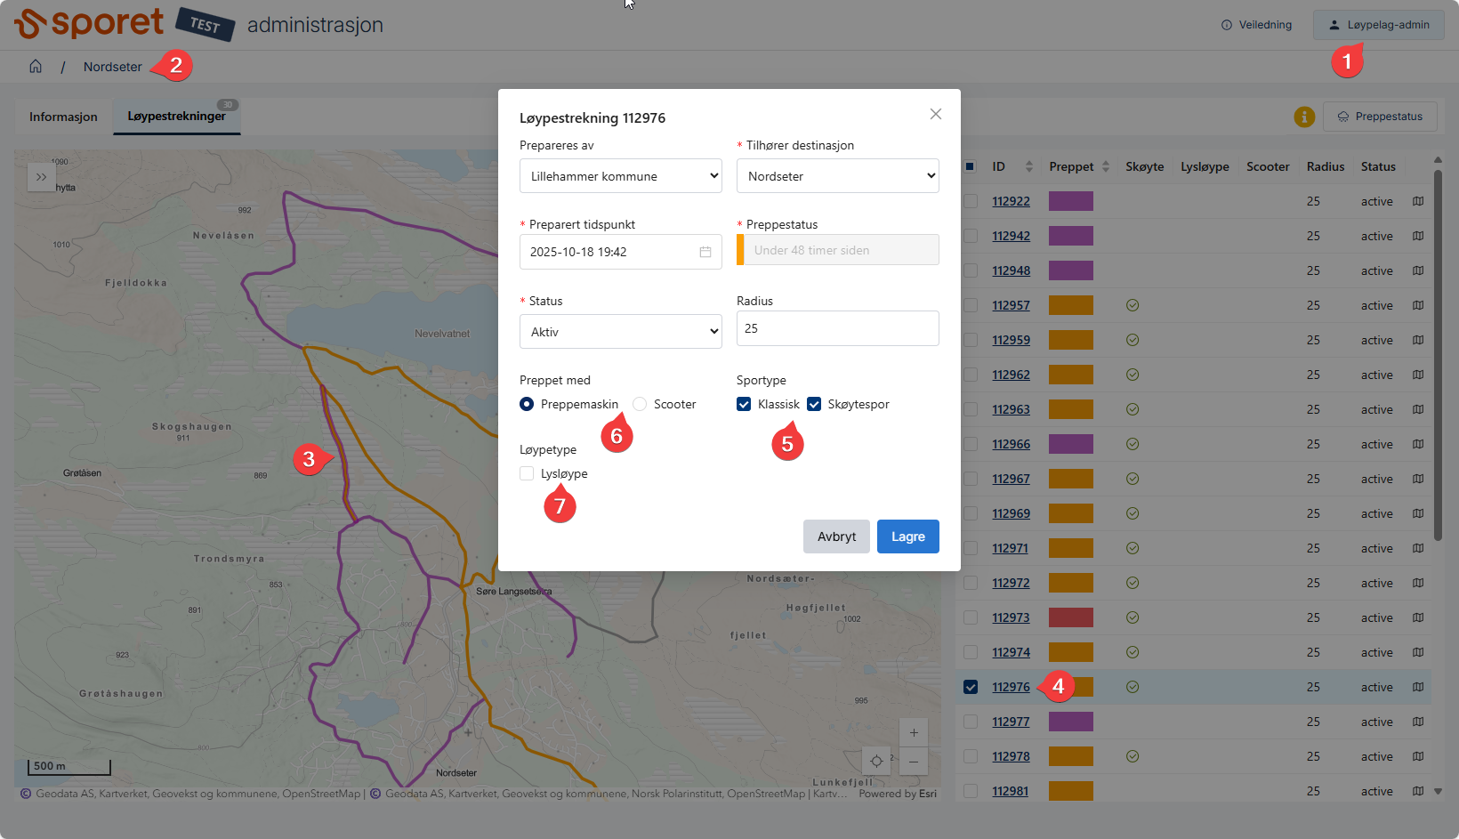Open the Løypelag-admin user menu
1459x839 pixels.
point(1378,25)
